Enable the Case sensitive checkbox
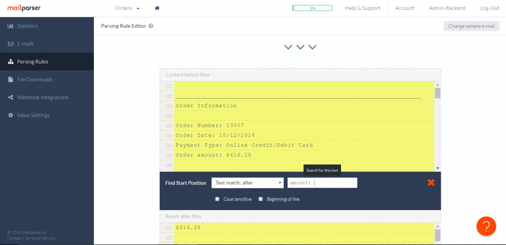Viewport: 506px width, 245px height. tap(217, 199)
